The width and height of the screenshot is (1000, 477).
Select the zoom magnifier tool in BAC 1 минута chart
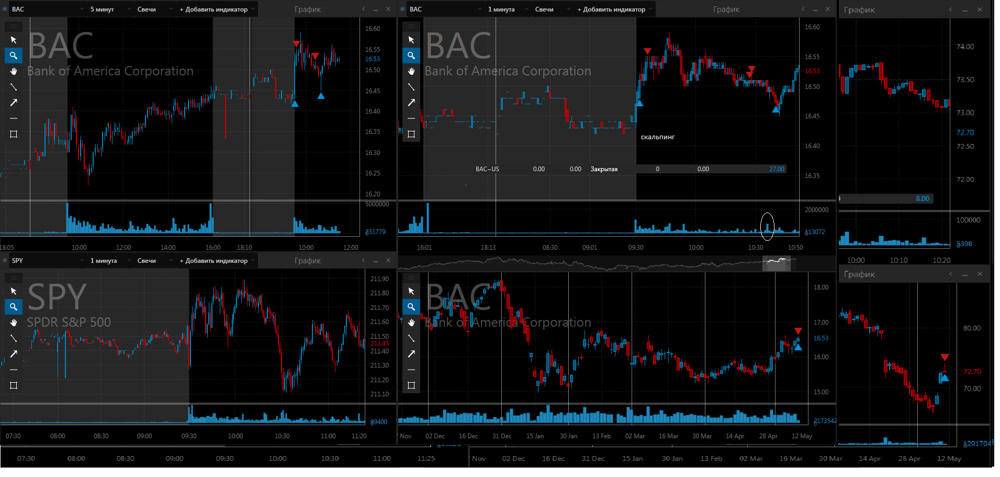pyautogui.click(x=411, y=56)
